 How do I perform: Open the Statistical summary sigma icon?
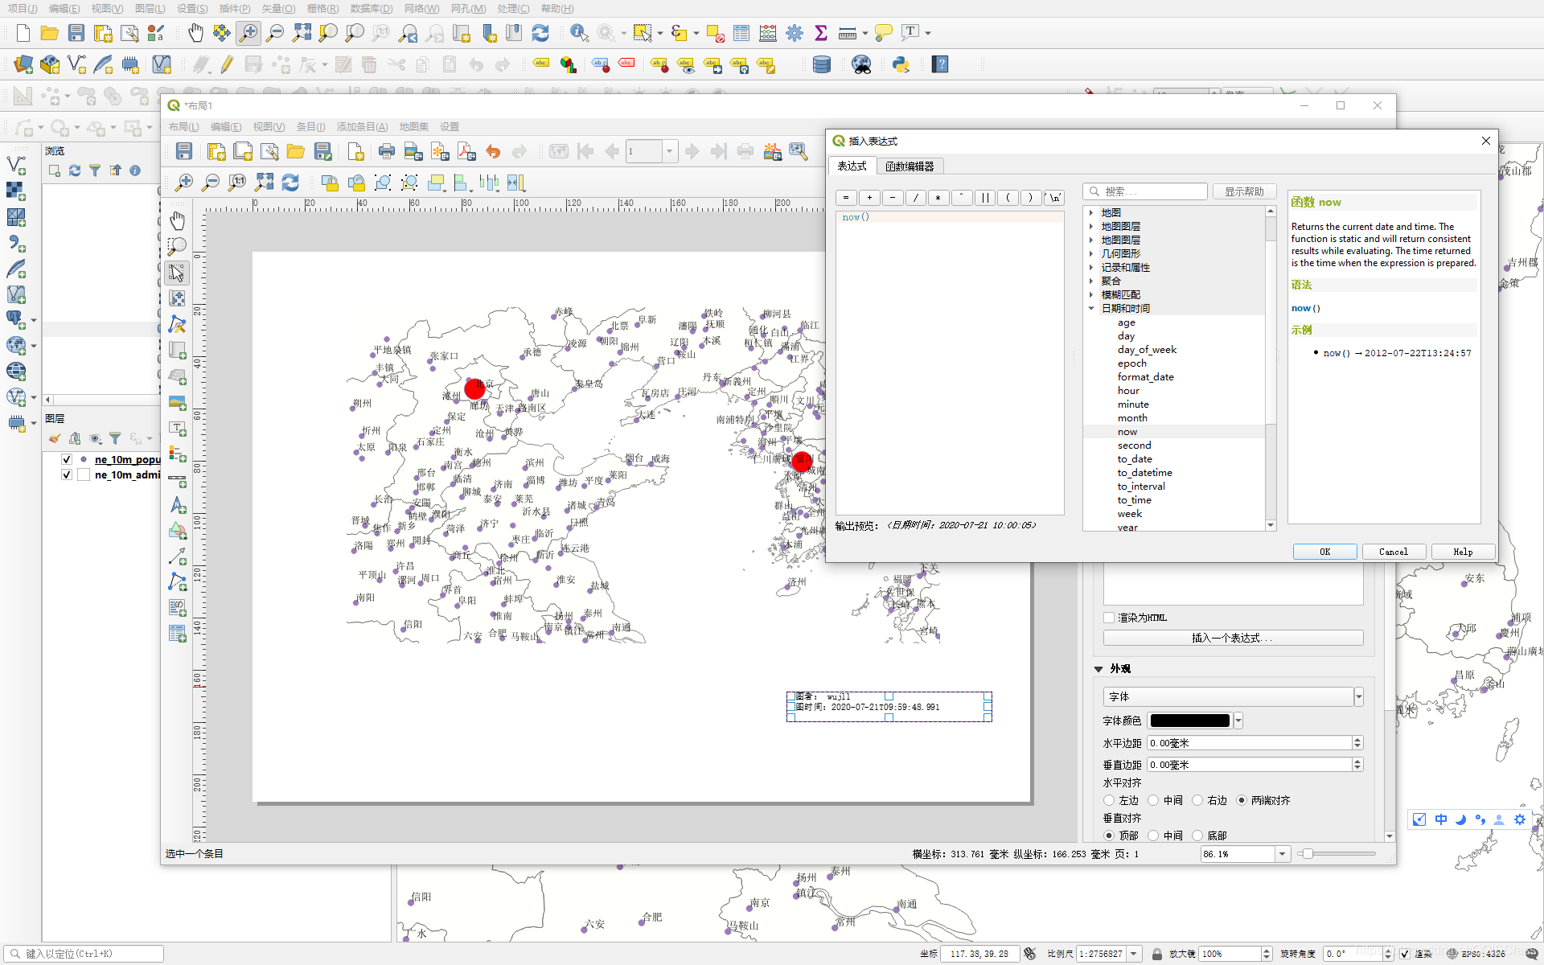[x=820, y=33]
